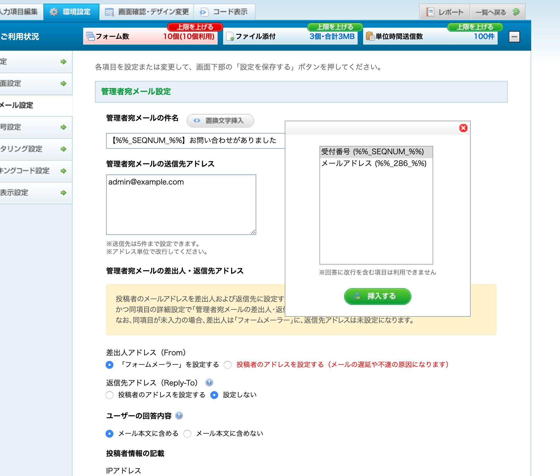Edit the 管理者宛メールの件名 subject field
The width and height of the screenshot is (560, 476).
[x=195, y=141]
